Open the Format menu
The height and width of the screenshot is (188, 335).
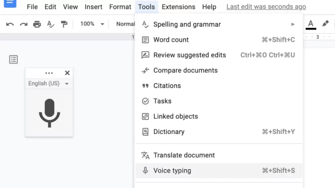(120, 7)
